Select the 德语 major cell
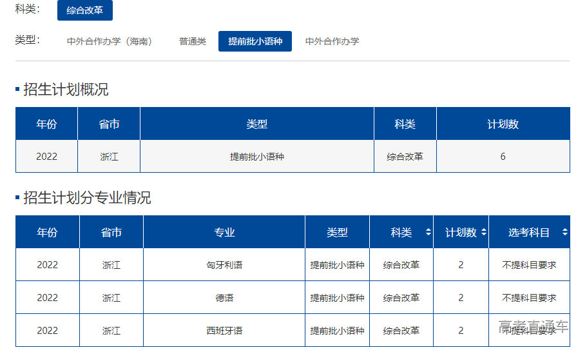This screenshot has height=352, width=587. [224, 298]
